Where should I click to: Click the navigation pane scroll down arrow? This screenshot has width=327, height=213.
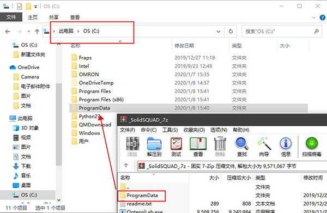click(x=59, y=200)
